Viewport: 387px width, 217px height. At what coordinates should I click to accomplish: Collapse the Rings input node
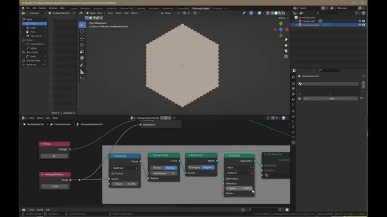pyautogui.click(x=42, y=144)
